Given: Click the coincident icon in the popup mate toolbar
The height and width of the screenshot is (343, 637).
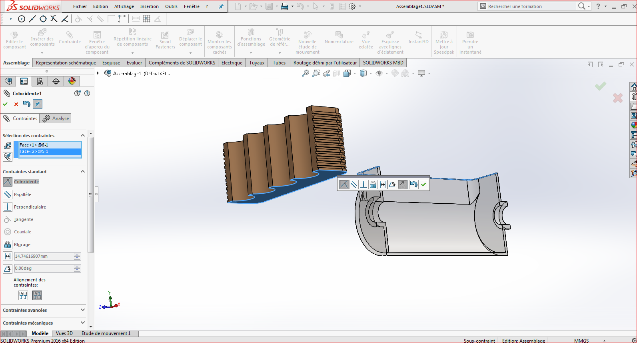Looking at the screenshot, I should 344,184.
